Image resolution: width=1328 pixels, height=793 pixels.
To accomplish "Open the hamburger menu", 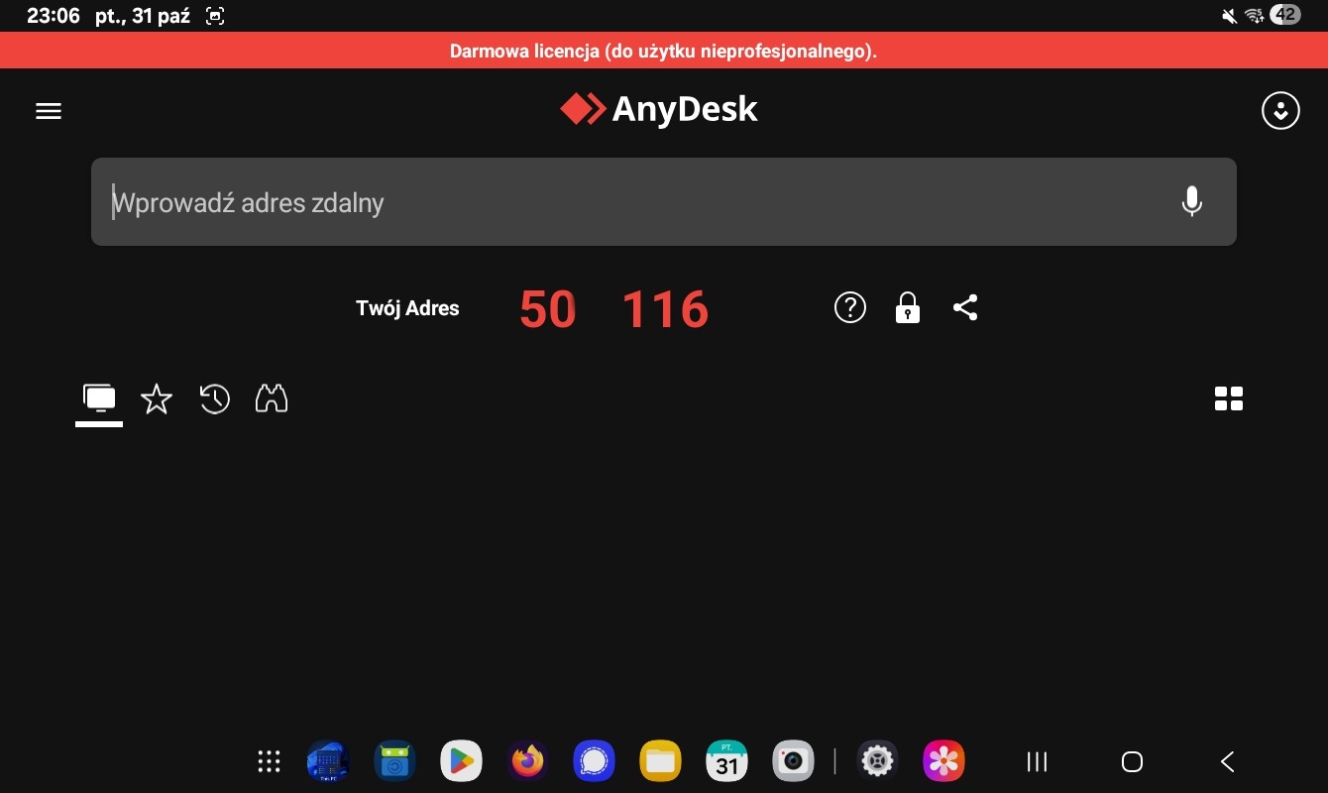I will click(x=49, y=111).
